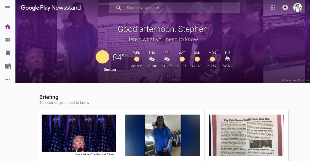Open saved stories via the Bookmark icon
This screenshot has height=161, width=310.
pyautogui.click(x=8, y=53)
